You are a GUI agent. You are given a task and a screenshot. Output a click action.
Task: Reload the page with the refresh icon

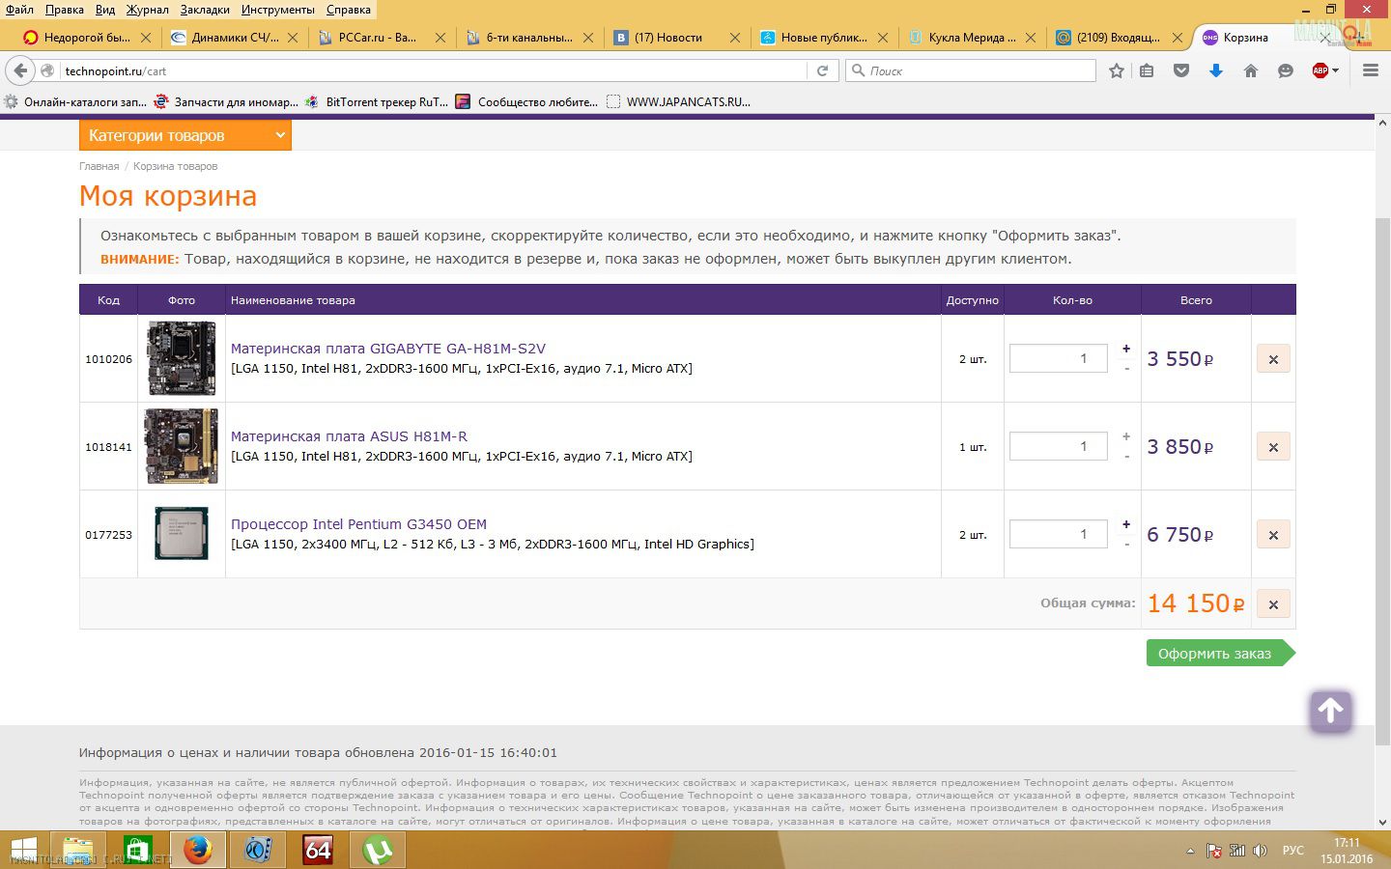(823, 70)
